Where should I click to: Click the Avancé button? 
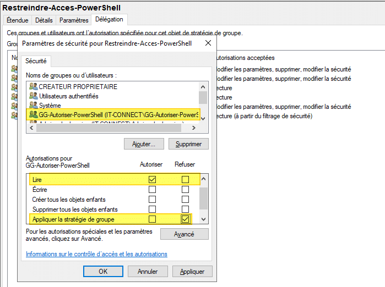click(x=184, y=234)
